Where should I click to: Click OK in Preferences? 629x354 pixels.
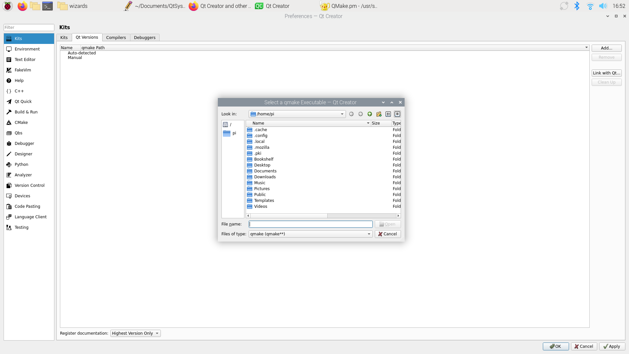pos(556,346)
